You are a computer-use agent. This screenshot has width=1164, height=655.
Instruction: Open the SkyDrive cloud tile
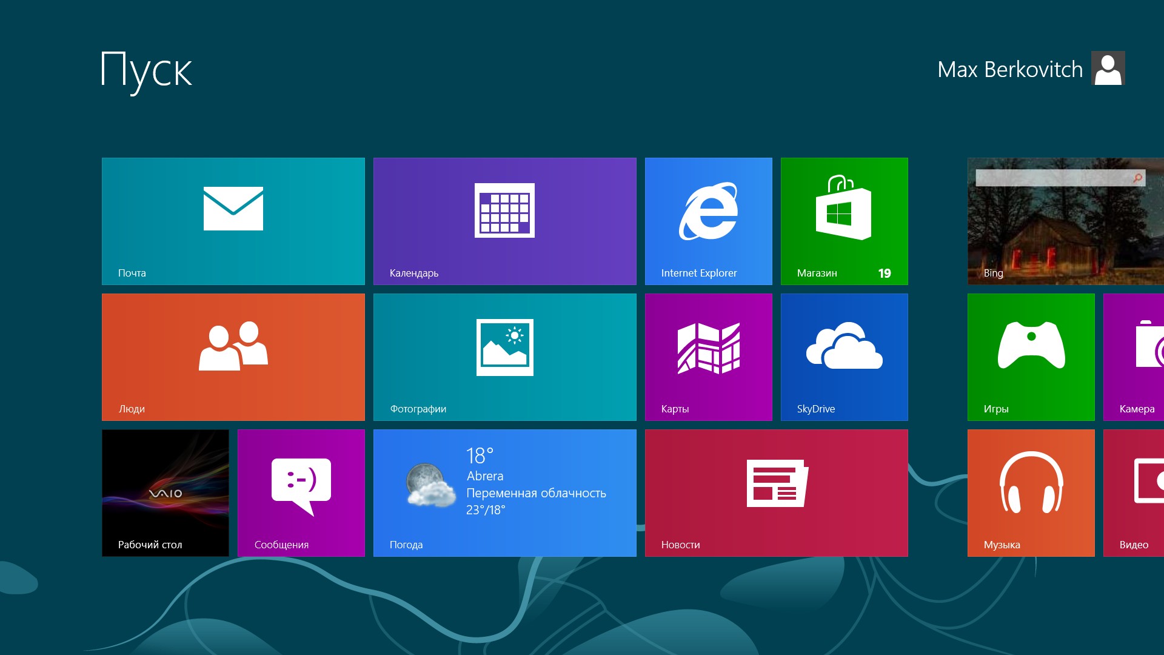click(x=844, y=357)
